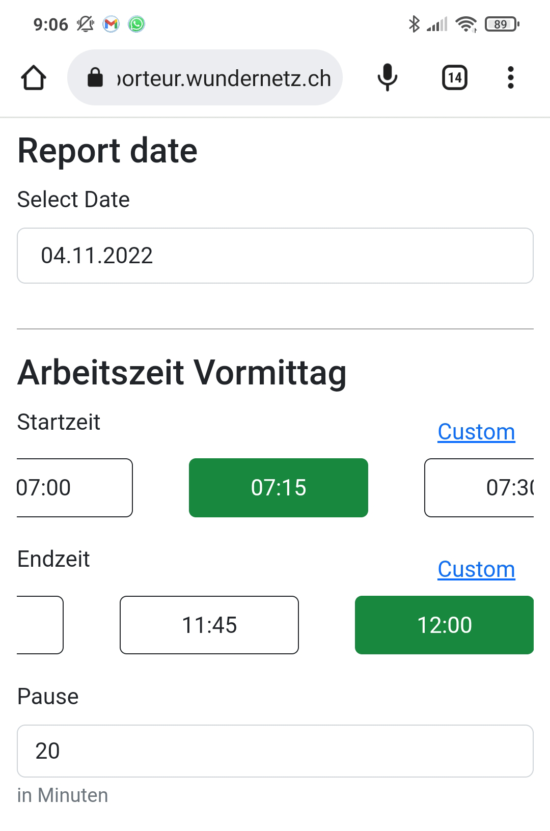The width and height of the screenshot is (550, 831).
Task: Tap the Wi-Fi status icon
Action: pyautogui.click(x=465, y=24)
